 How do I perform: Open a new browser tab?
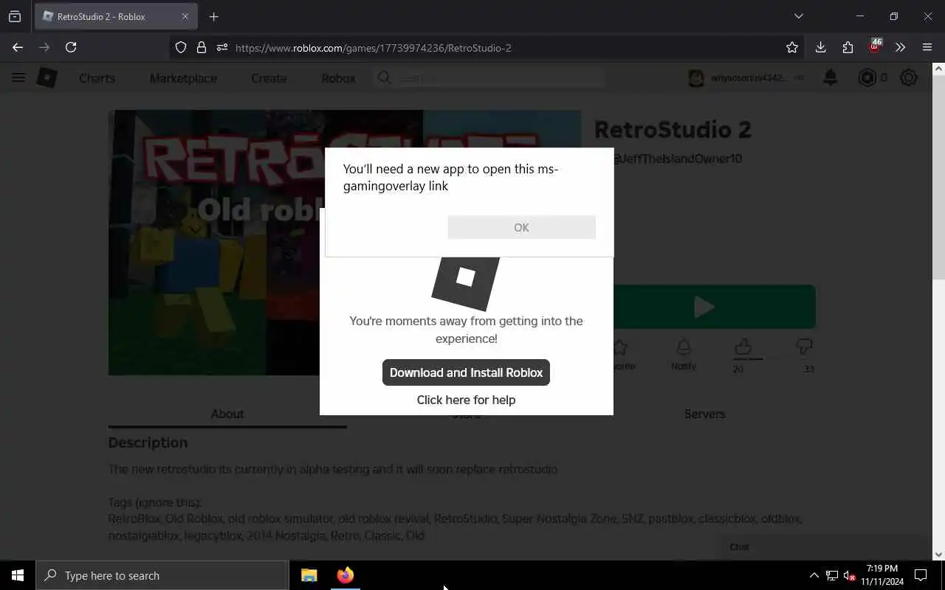coord(213,16)
